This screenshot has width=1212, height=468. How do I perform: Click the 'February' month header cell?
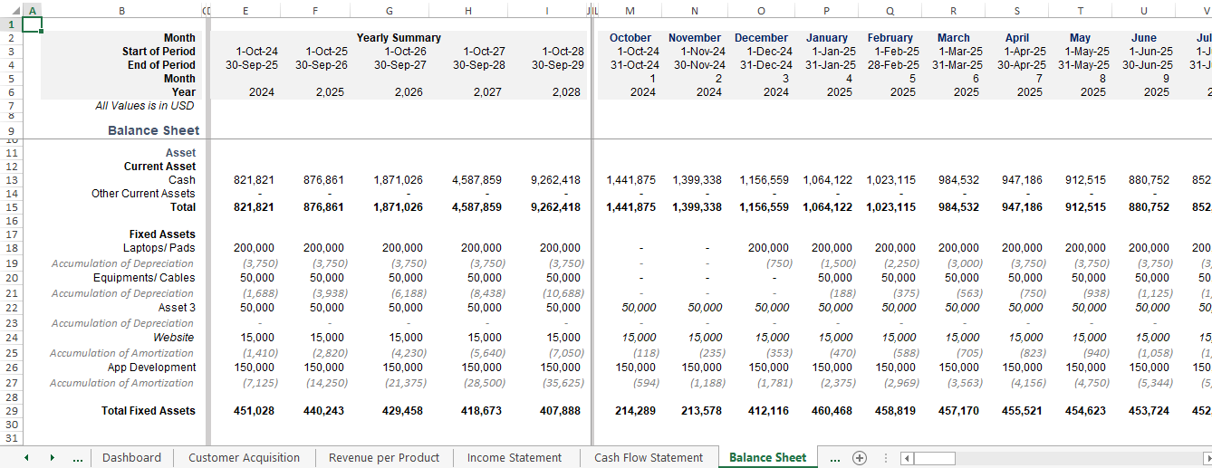[890, 38]
